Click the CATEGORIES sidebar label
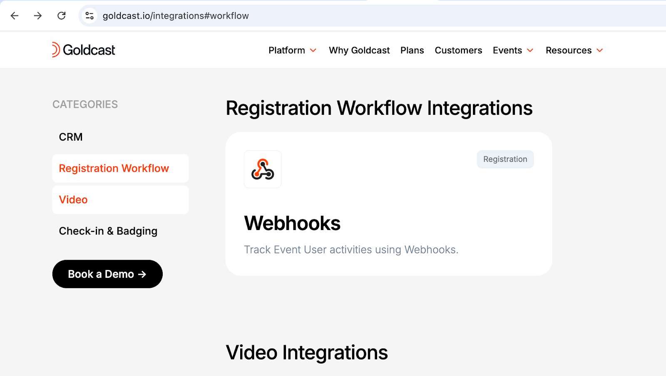The width and height of the screenshot is (666, 376). click(x=85, y=104)
